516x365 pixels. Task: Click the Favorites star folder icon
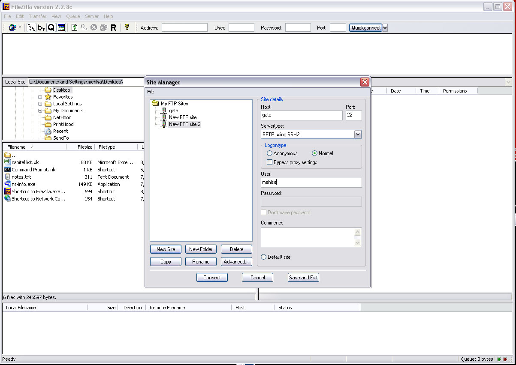click(48, 97)
